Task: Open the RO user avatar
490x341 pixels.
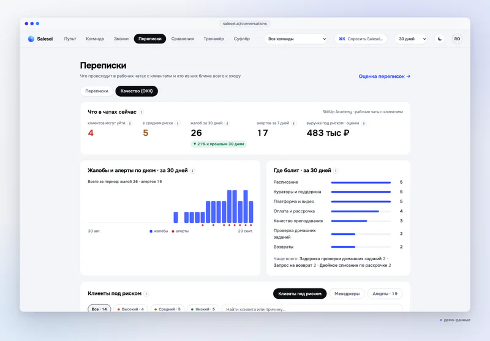Action: tap(457, 39)
